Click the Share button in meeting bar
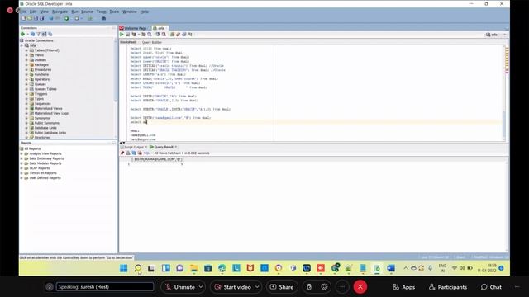The height and width of the screenshot is (297, 529). (x=282, y=287)
